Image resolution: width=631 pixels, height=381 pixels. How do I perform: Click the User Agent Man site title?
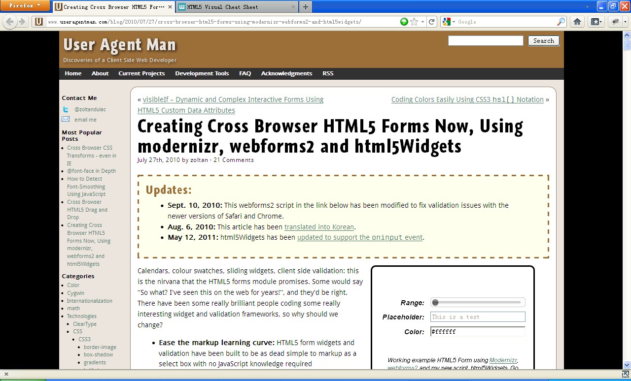click(120, 45)
